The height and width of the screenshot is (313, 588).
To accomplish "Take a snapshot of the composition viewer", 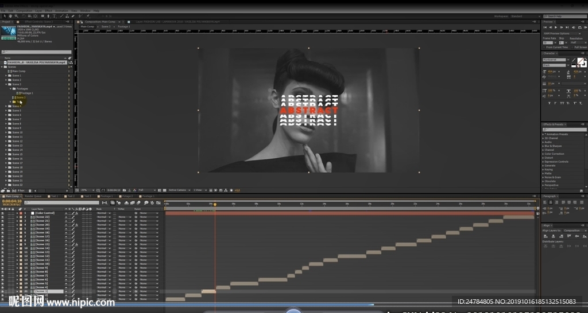I will [x=124, y=190].
